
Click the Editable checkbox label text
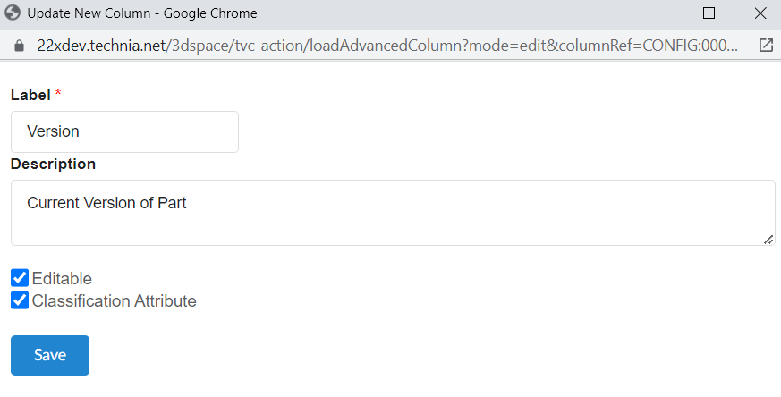(x=62, y=278)
